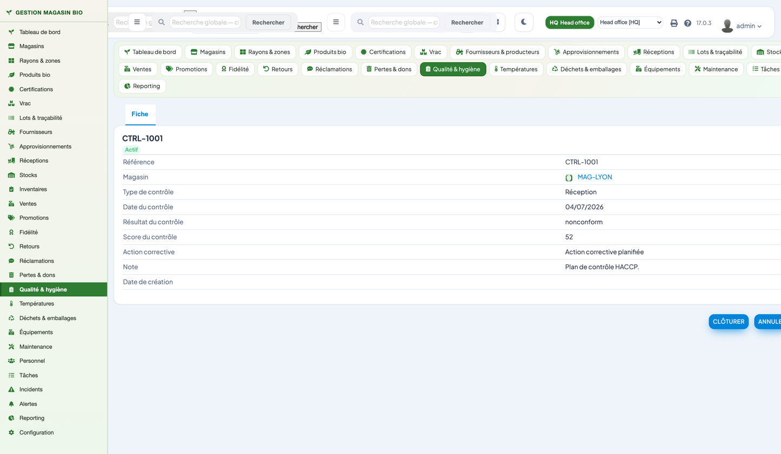The image size is (781, 454).
Task: Switch to the Fiche tab
Action: click(140, 115)
